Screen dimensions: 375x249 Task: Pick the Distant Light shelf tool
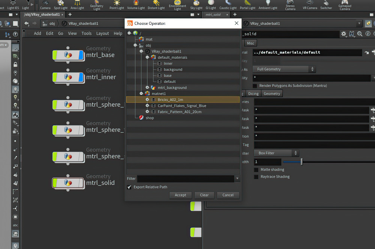tap(156, 5)
